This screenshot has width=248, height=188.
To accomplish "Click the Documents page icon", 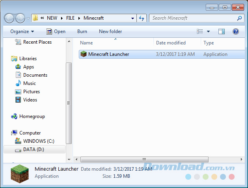I will pyautogui.click(x=18, y=75).
